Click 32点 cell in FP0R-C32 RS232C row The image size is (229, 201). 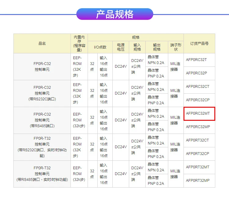[93, 94]
